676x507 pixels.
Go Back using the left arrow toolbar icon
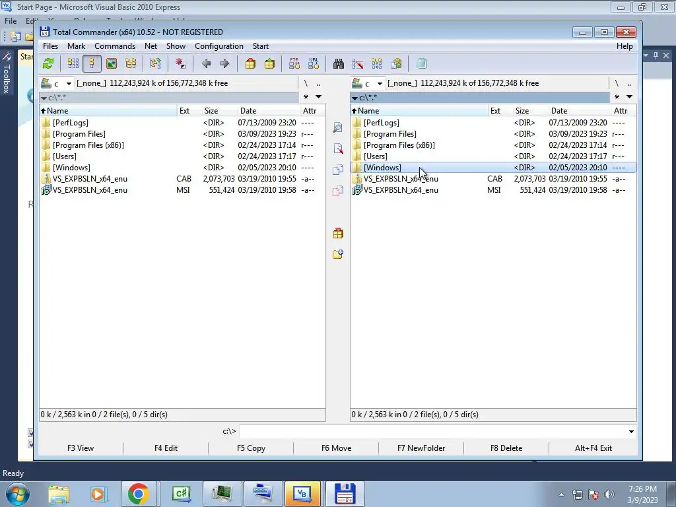tap(206, 64)
